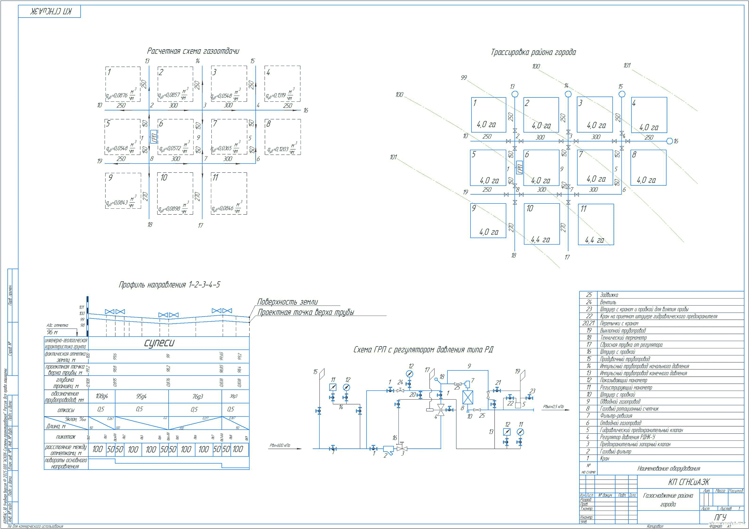Click the 'Рвх=600 кПа' inlet pressure label

click(x=280, y=445)
